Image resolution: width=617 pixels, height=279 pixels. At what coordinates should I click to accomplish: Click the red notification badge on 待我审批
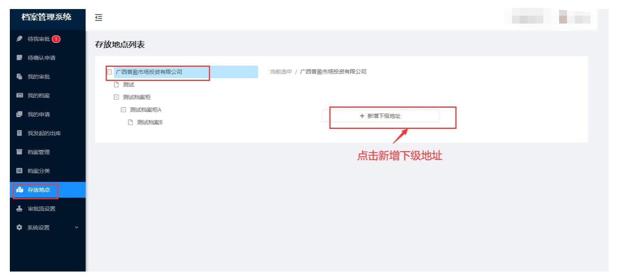(57, 39)
